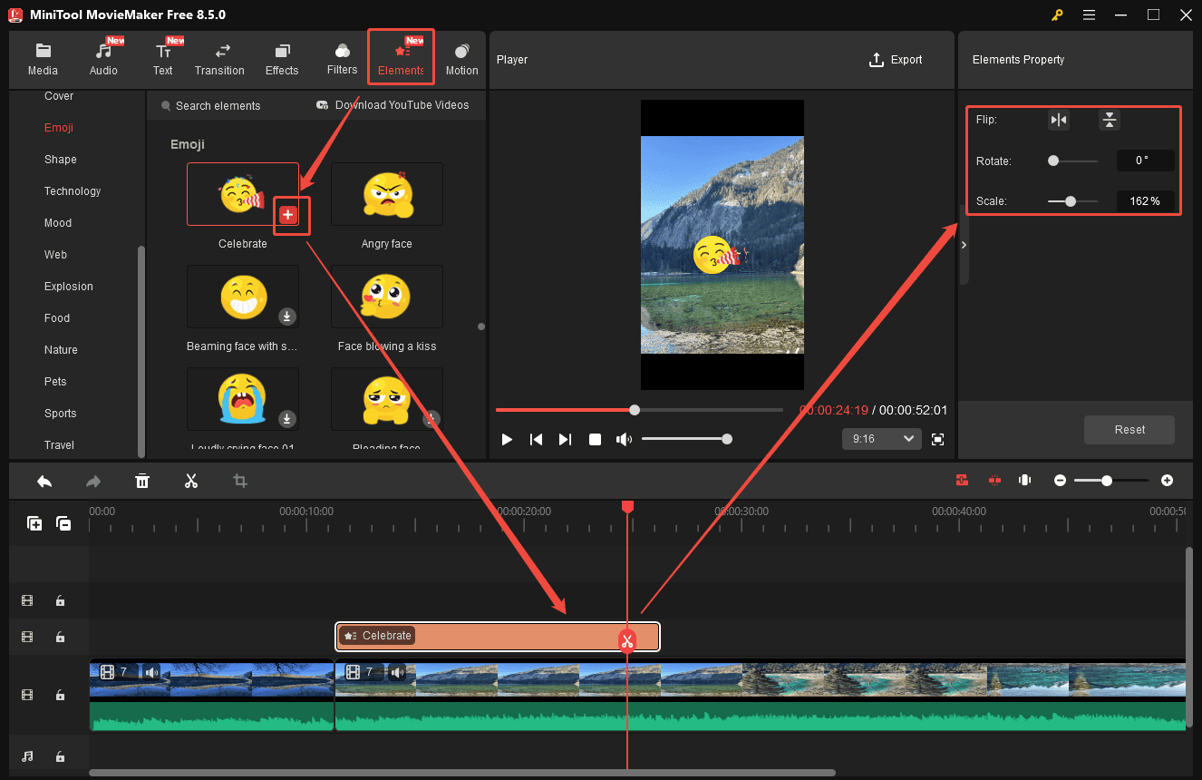
Task: Split the clip with the scissors tool
Action: (x=191, y=480)
